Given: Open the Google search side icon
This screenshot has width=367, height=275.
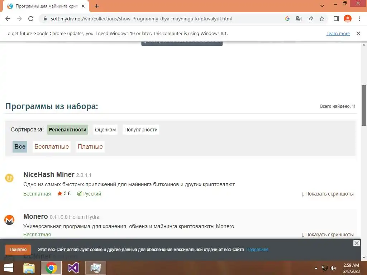Looking at the screenshot, I should (x=287, y=19).
